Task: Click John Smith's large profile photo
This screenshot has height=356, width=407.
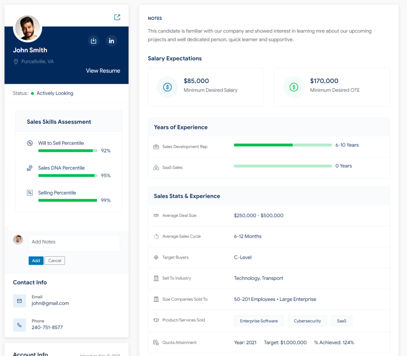Action: click(27, 29)
